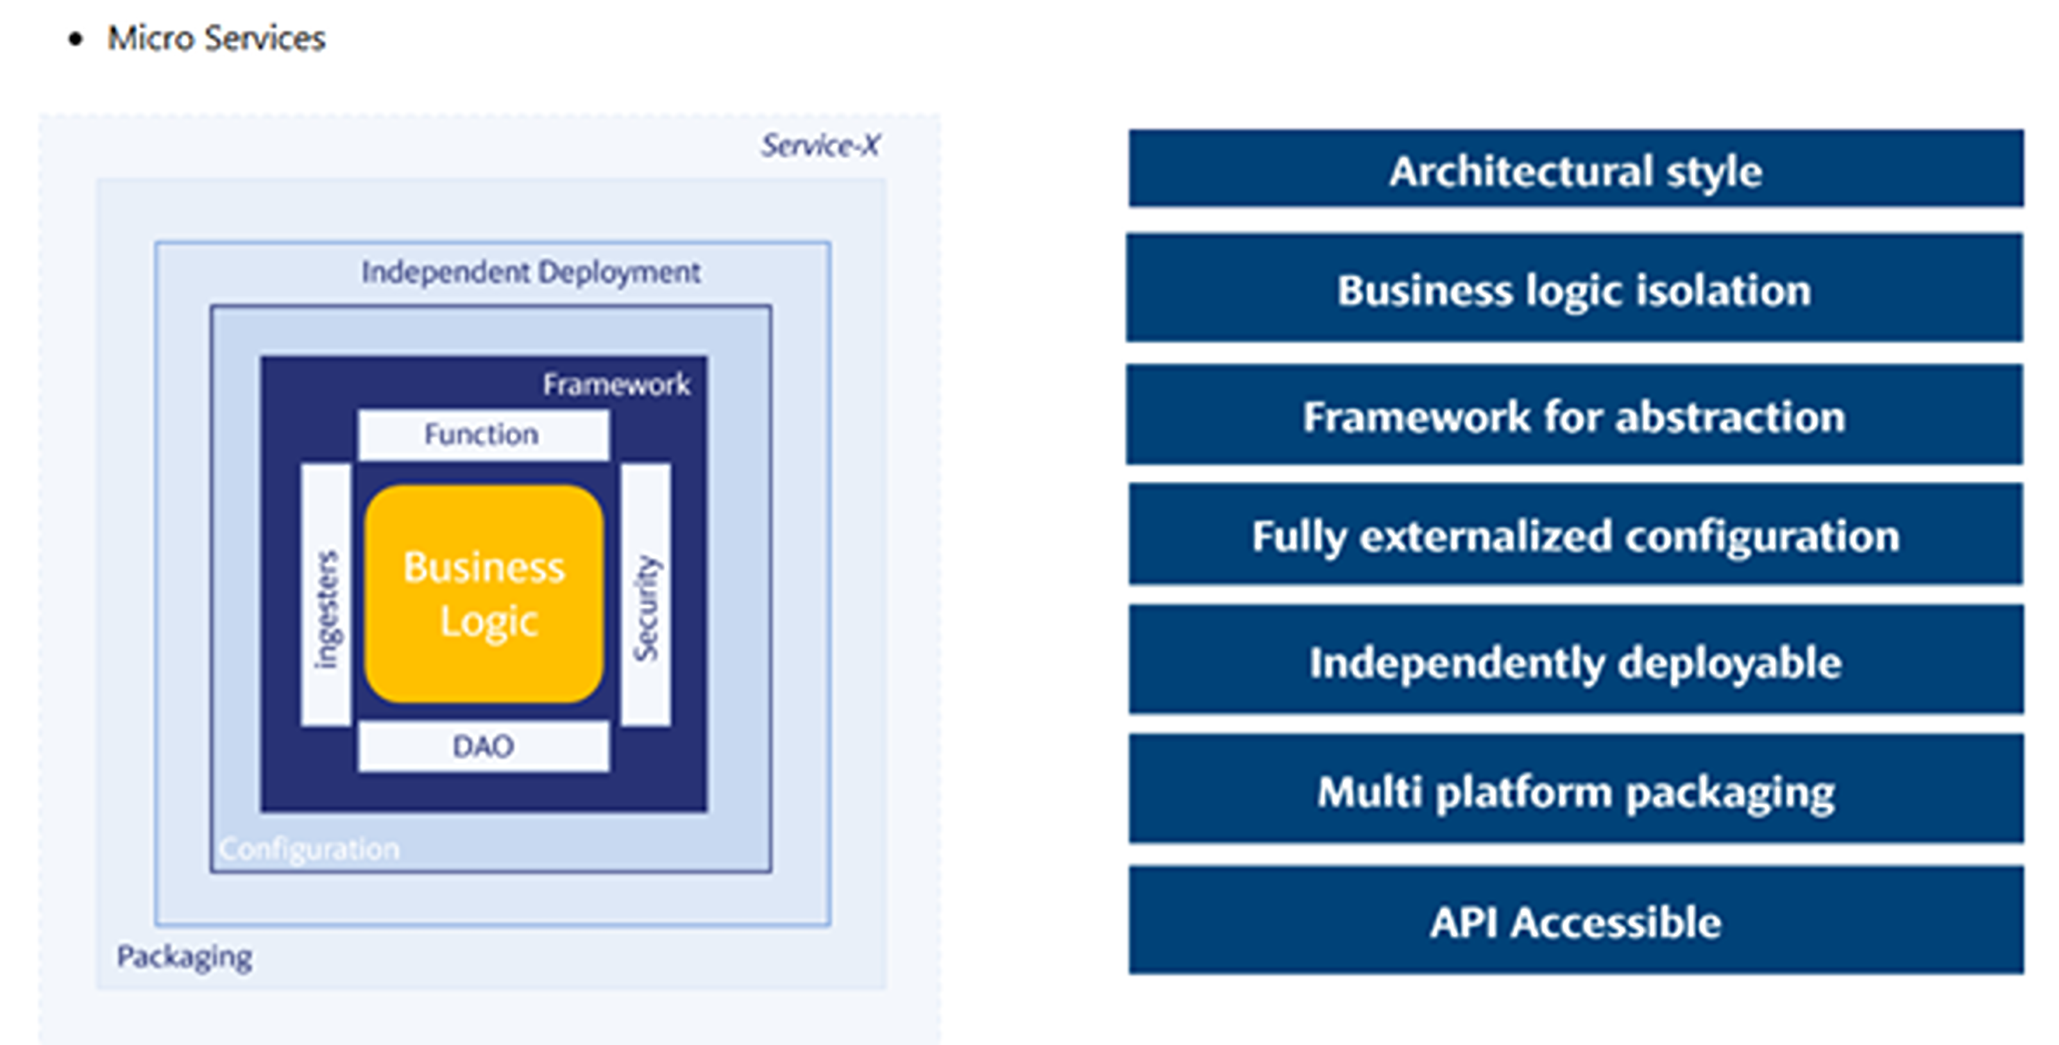
Task: Click Framework for abstraction bar
Action: [x=1575, y=415]
